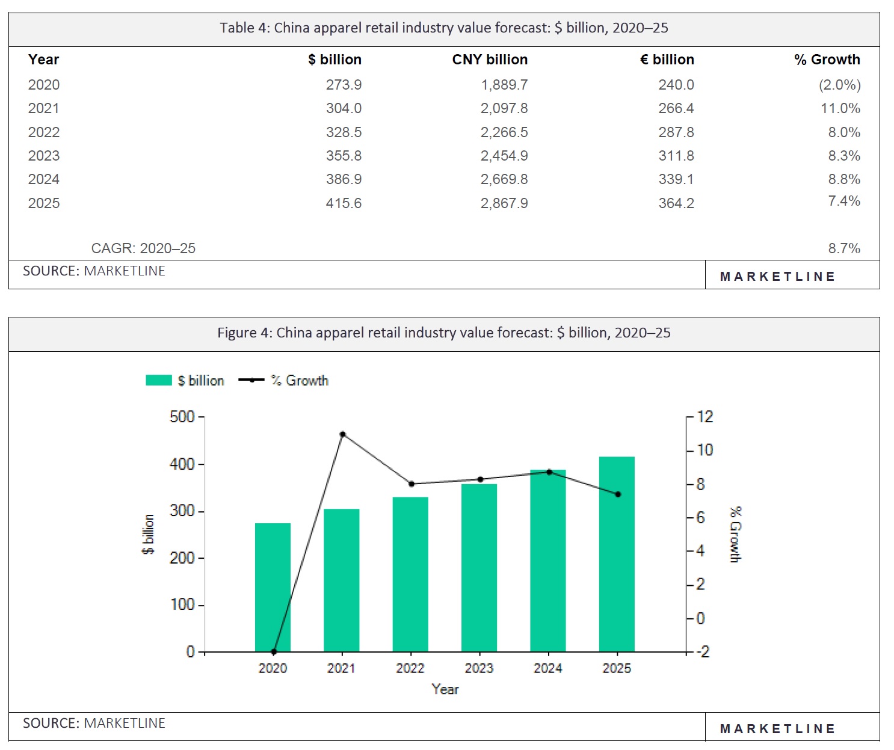
Task: Open the SOURCE: MARKETLINE link under the table
Action: point(94,271)
